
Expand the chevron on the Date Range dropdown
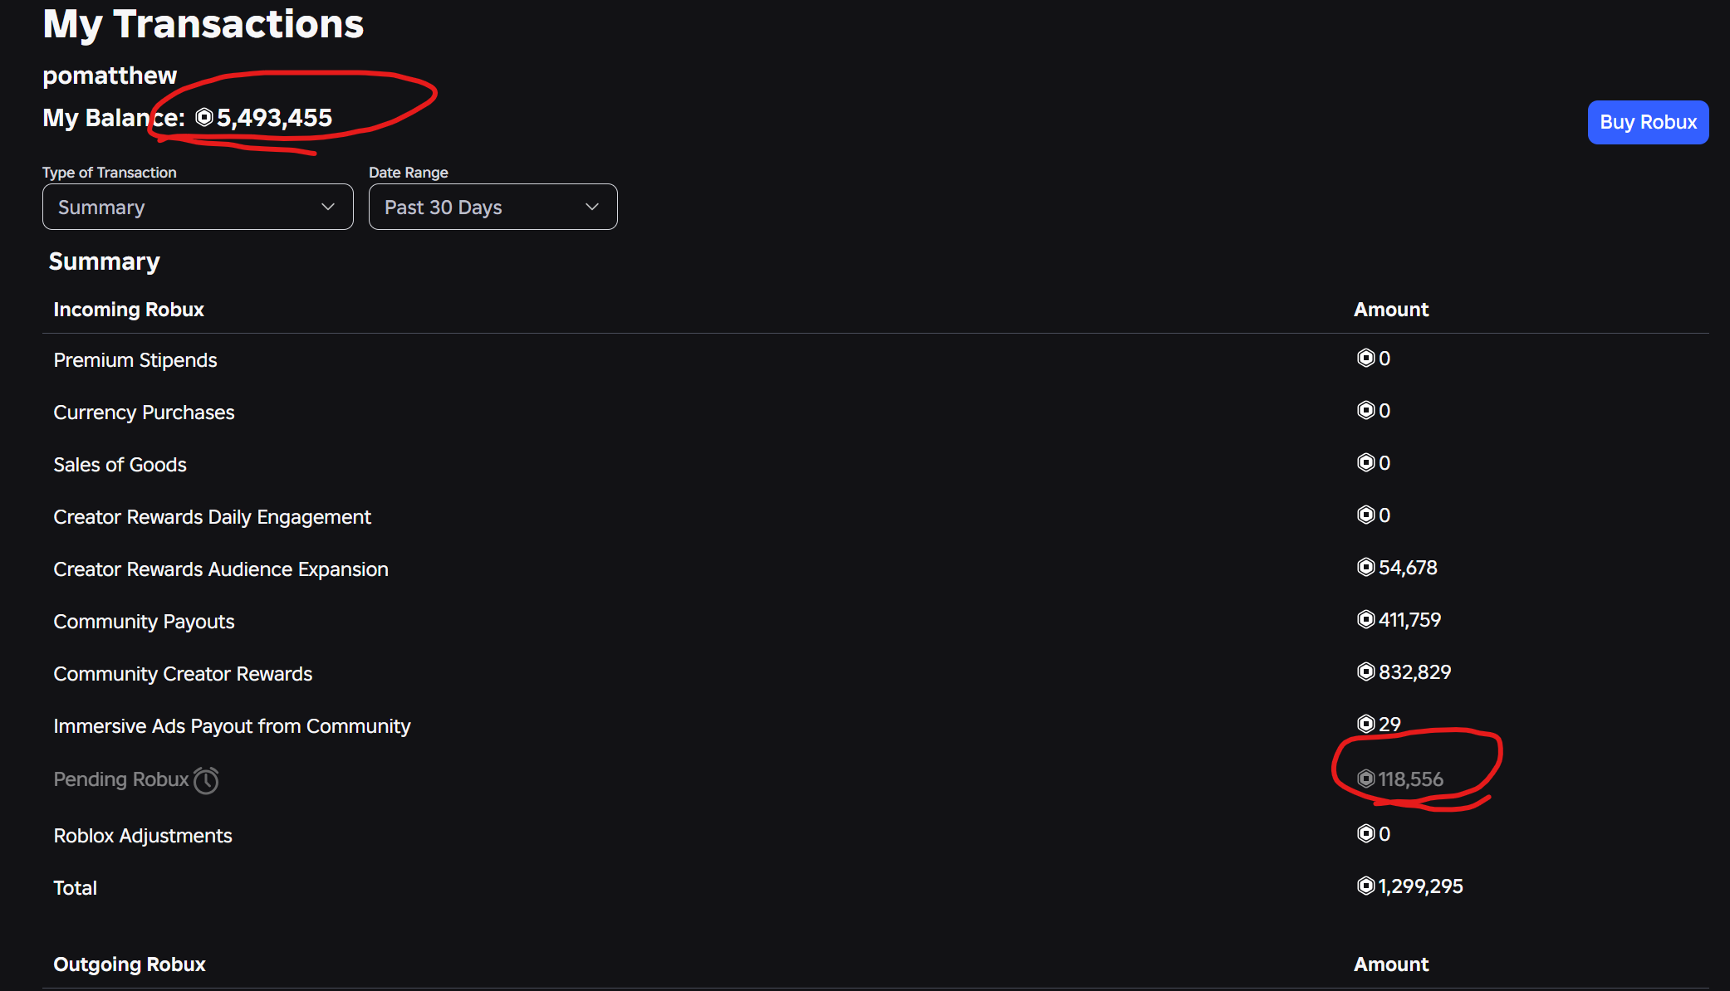(x=592, y=207)
